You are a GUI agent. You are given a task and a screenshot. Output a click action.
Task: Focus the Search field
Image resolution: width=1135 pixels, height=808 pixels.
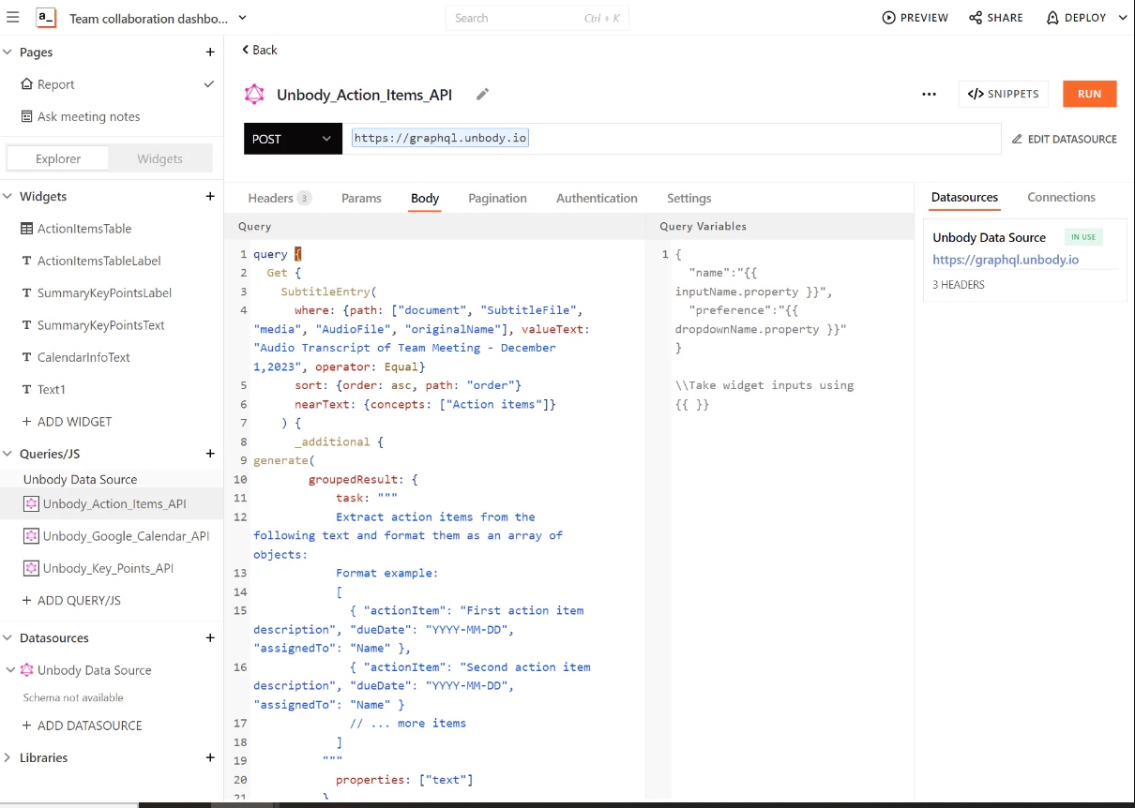537,18
